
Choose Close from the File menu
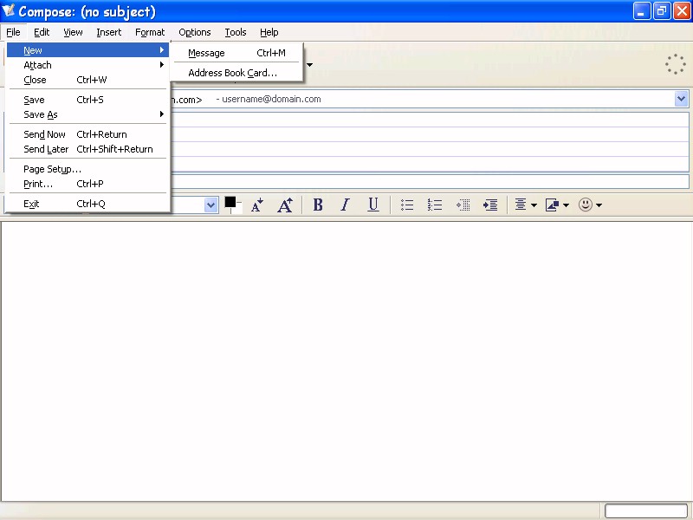click(x=88, y=80)
